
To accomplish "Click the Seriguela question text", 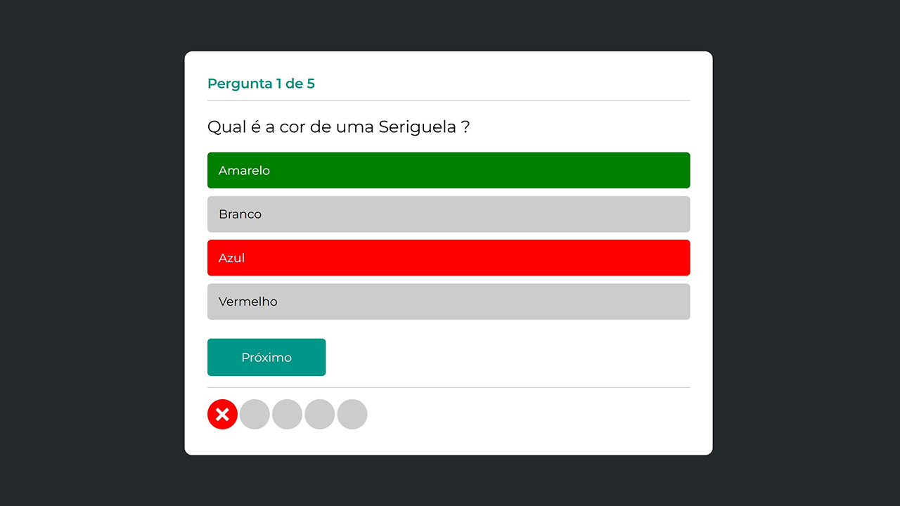I will coord(338,127).
